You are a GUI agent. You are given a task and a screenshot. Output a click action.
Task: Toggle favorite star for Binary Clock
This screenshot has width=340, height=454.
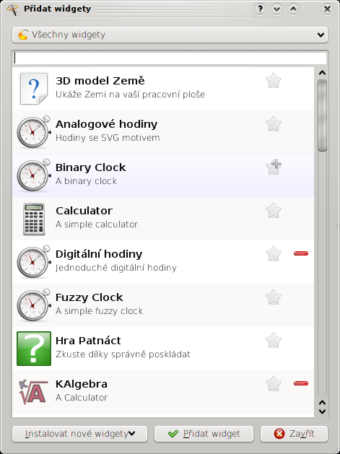pyautogui.click(x=274, y=167)
